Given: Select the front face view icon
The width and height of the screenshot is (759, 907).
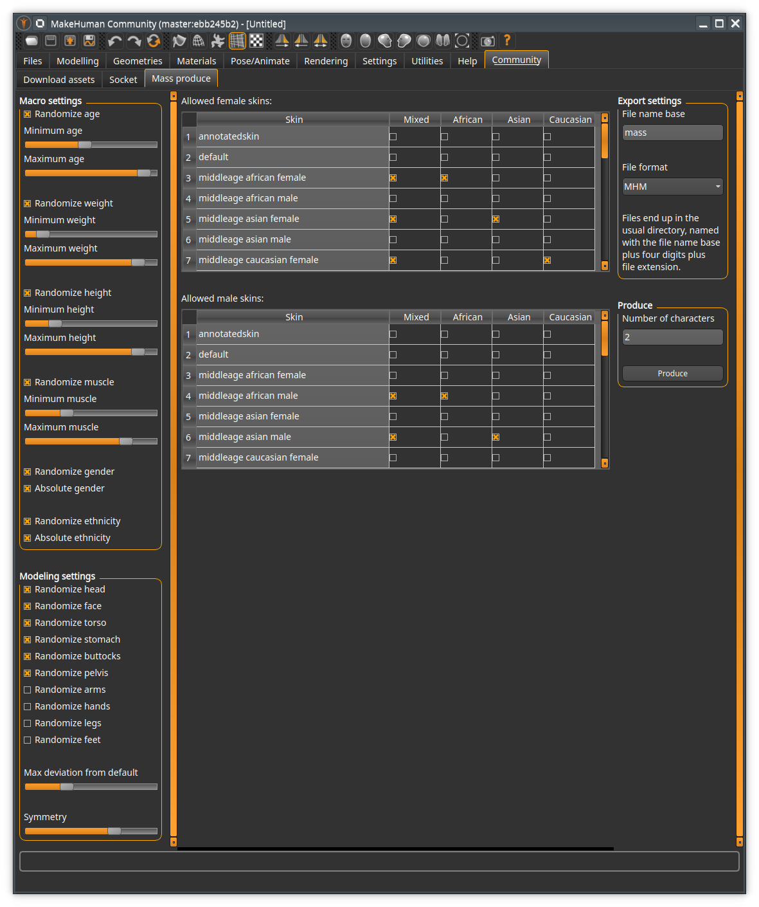Looking at the screenshot, I should click(x=346, y=41).
